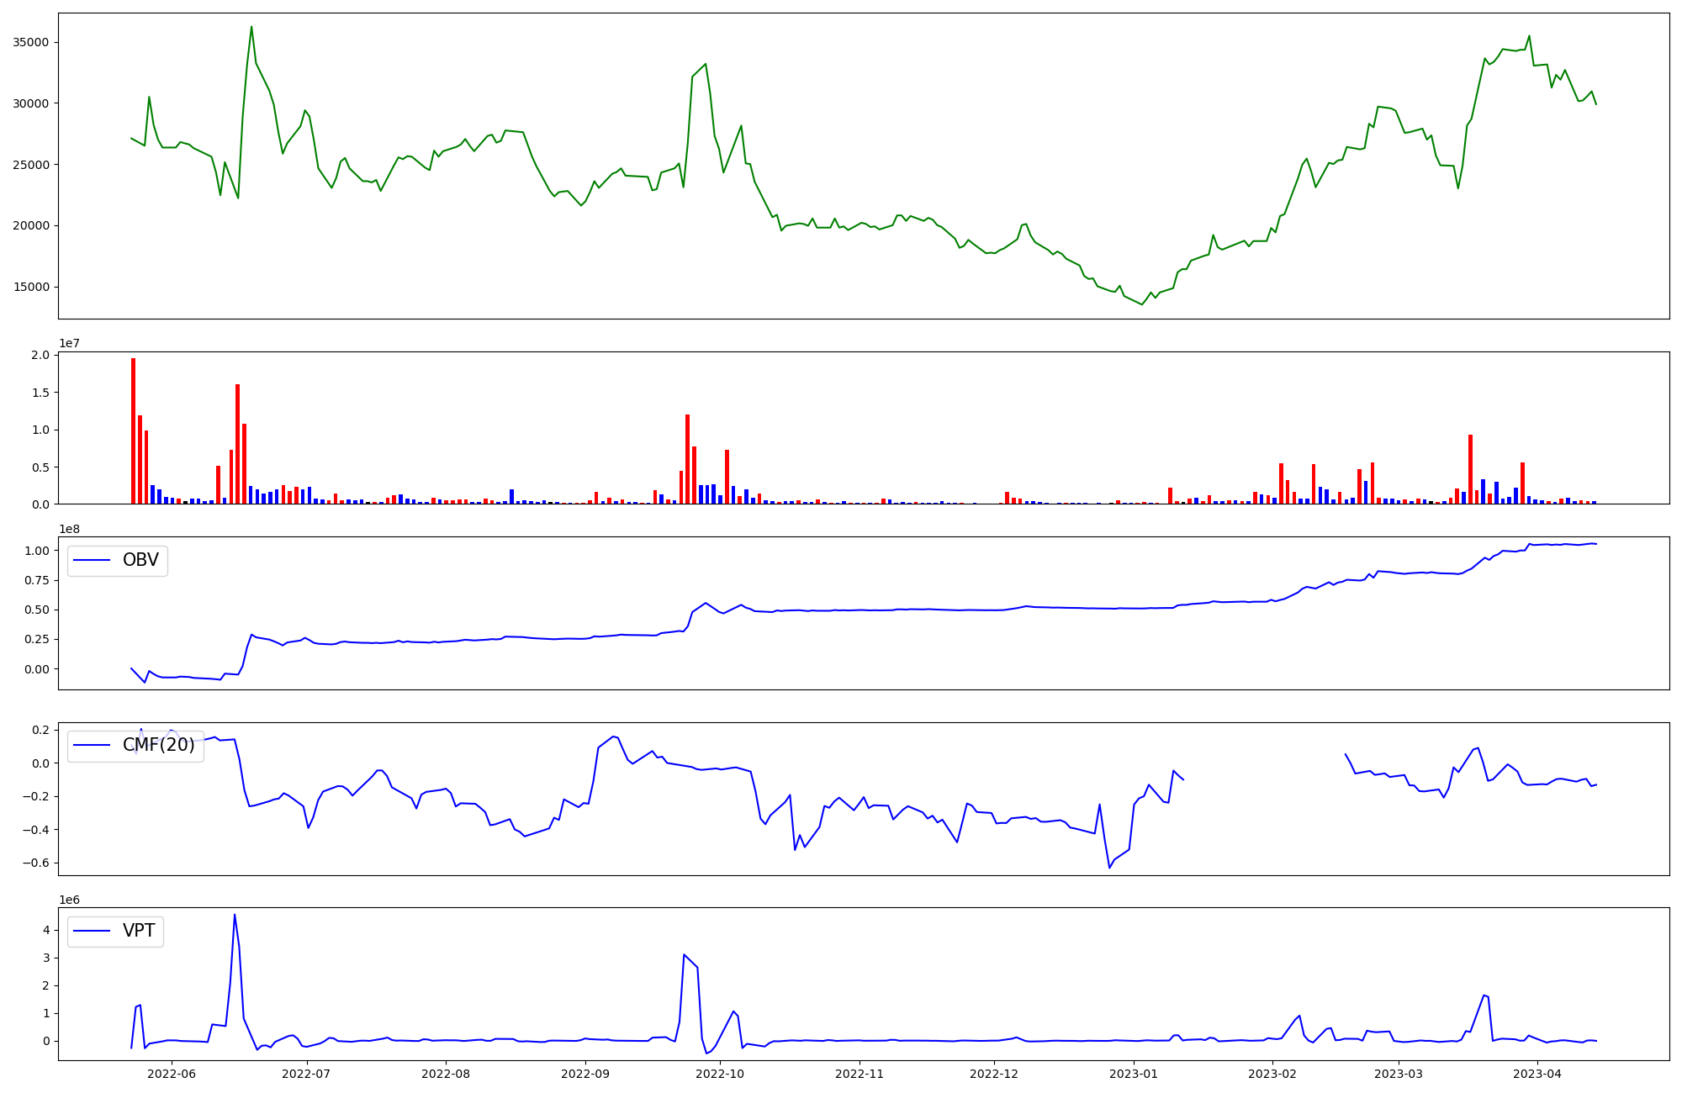Click the 1e6 exponent label above VPT chart
The height and width of the screenshot is (1093, 1682).
click(70, 900)
